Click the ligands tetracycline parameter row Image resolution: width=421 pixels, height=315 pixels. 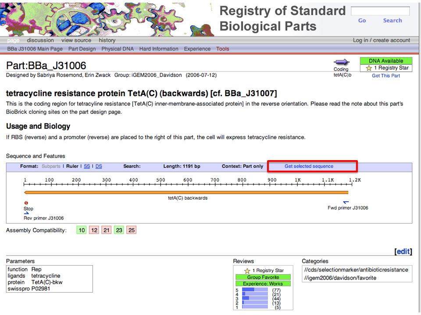click(34, 276)
